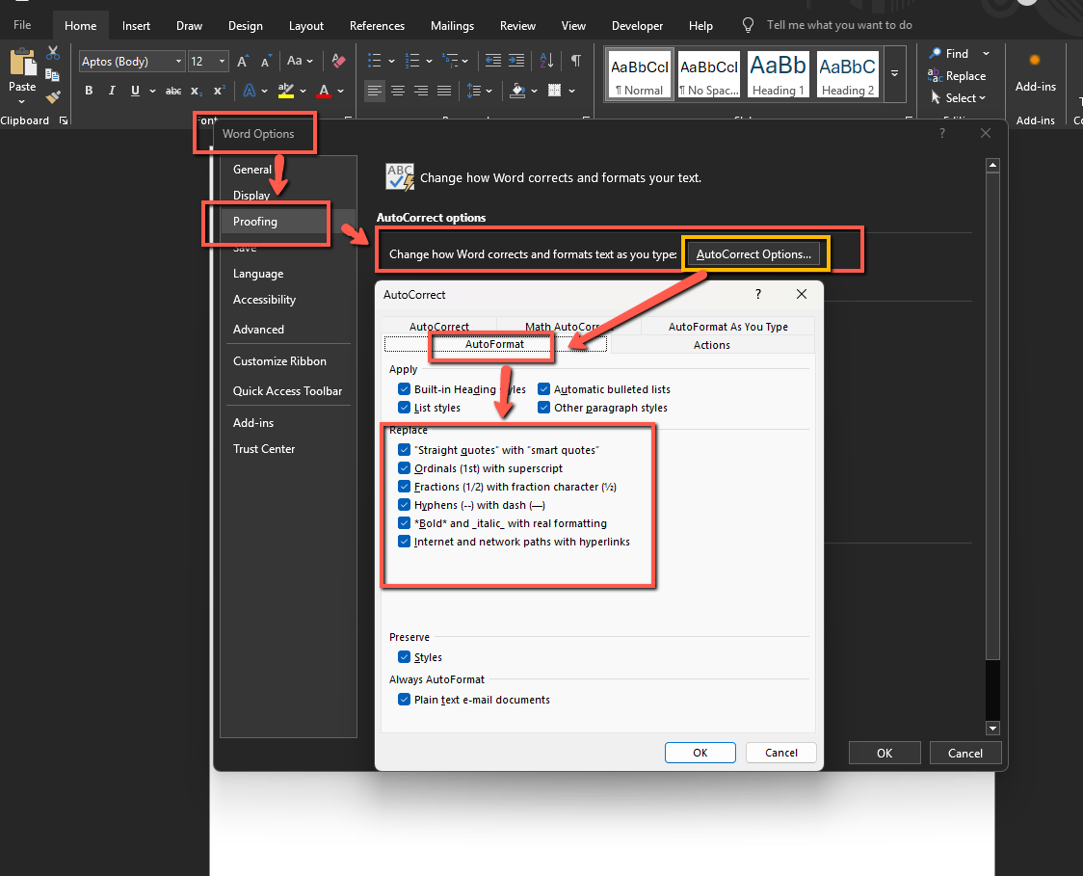Click OK in Word Options dialog
1083x876 pixels.
pyautogui.click(x=885, y=753)
